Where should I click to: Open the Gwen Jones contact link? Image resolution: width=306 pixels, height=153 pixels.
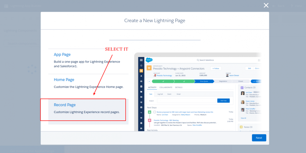250,101
